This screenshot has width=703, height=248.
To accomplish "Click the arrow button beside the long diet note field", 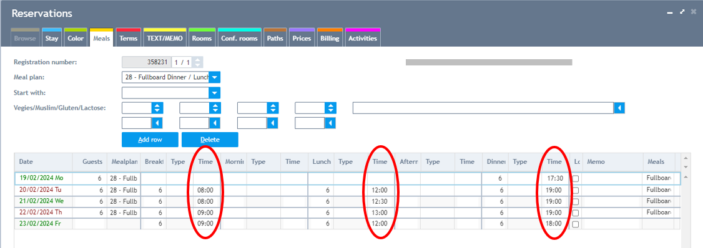I will (619, 108).
